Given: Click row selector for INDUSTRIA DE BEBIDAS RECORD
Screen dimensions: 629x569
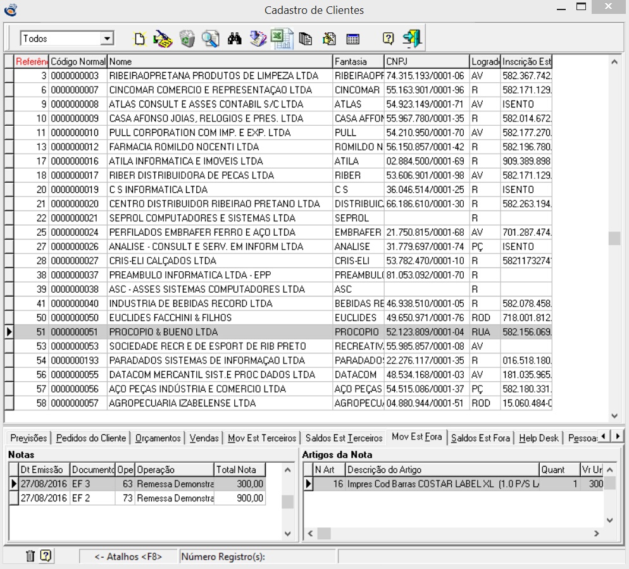Looking at the screenshot, I should [9, 303].
